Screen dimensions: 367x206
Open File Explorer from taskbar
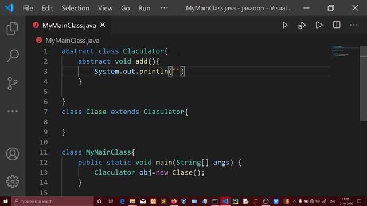(132, 201)
